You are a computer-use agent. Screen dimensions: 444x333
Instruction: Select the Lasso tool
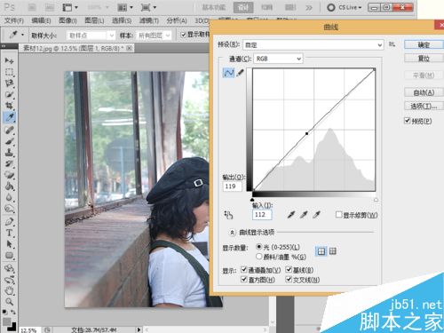[x=10, y=83]
